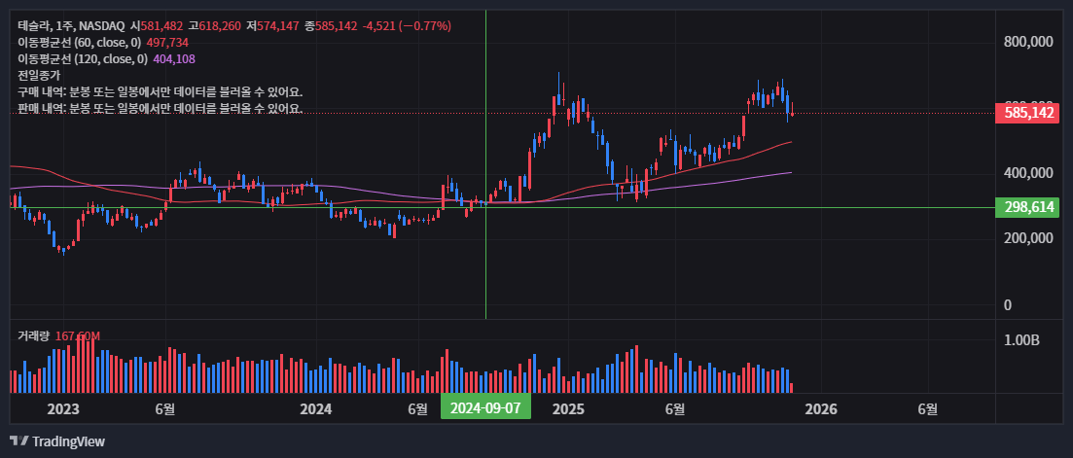
Task: Click the green 298,614 crosshair price label
Action: [x=1028, y=207]
